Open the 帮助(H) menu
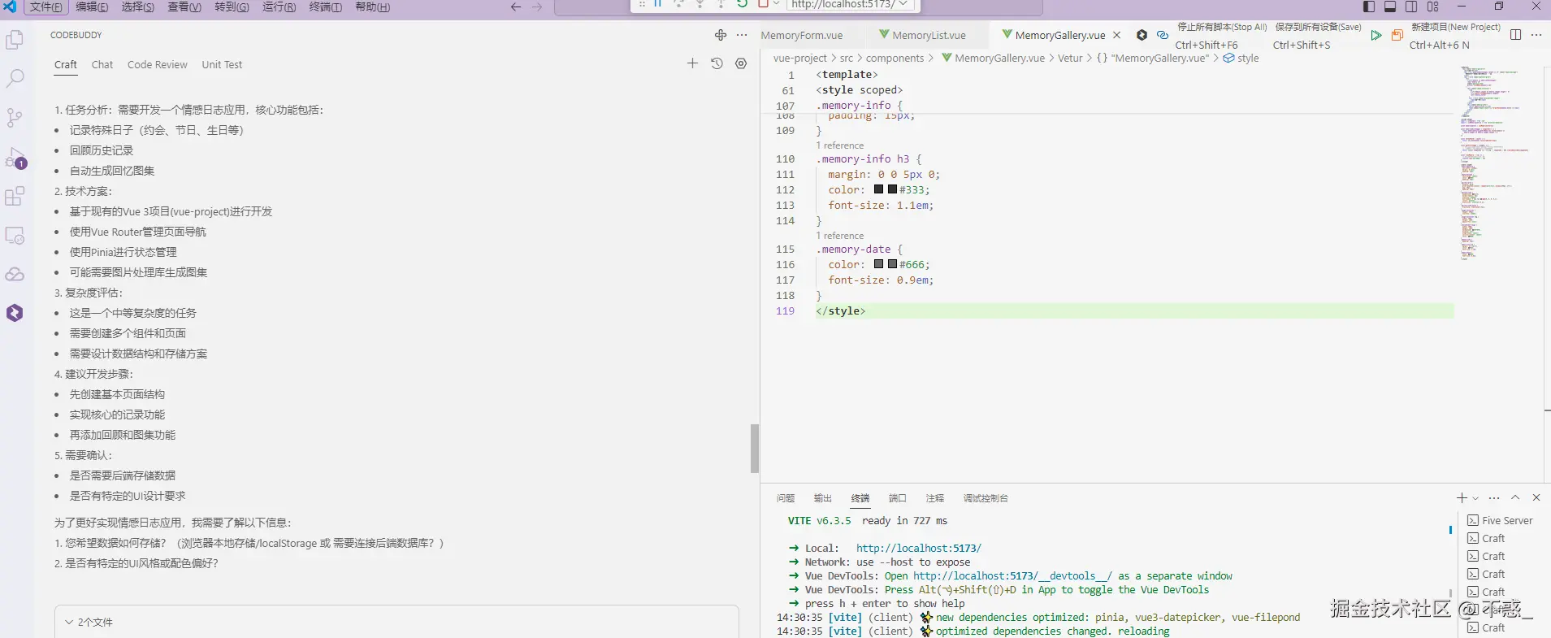This screenshot has width=1551, height=638. [x=372, y=7]
